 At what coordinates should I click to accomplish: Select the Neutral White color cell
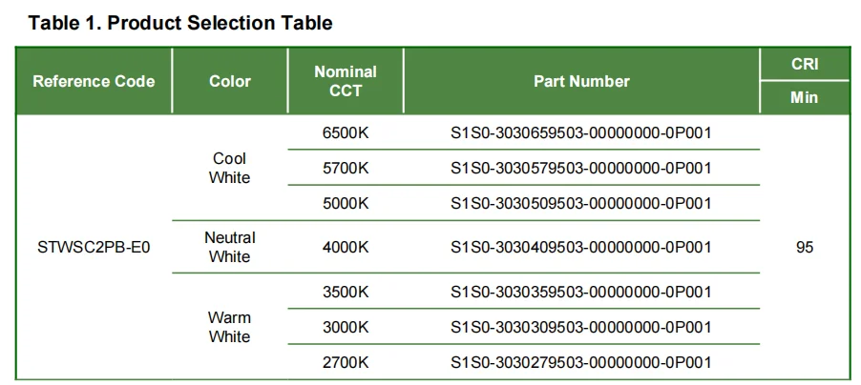[x=230, y=247]
